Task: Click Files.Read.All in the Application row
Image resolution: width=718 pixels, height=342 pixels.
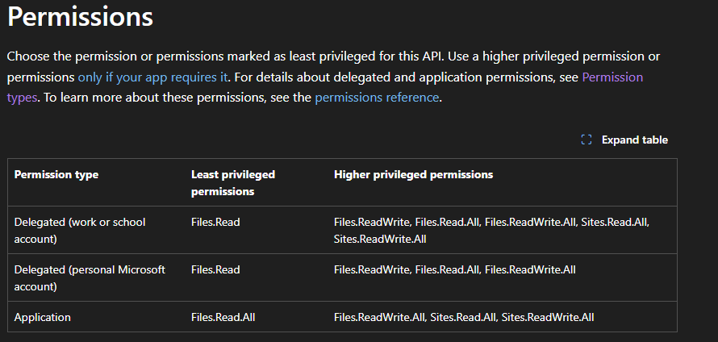Action: click(x=221, y=318)
